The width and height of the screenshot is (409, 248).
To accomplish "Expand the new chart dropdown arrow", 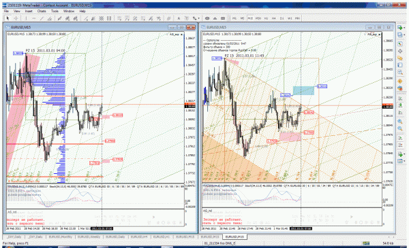I will [x=404, y=28].
